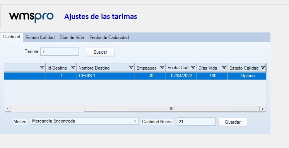Click the Estado Calidad column header

[x=247, y=68]
